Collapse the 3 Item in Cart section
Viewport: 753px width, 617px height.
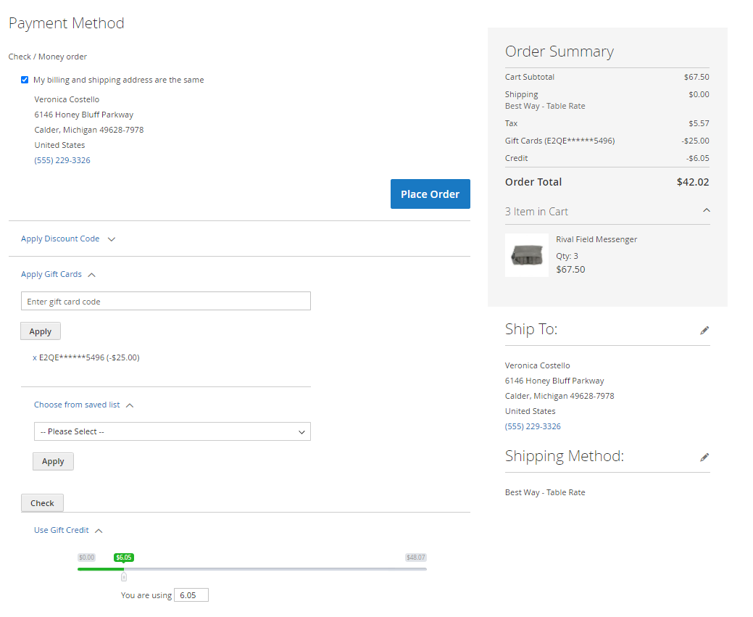pos(707,211)
